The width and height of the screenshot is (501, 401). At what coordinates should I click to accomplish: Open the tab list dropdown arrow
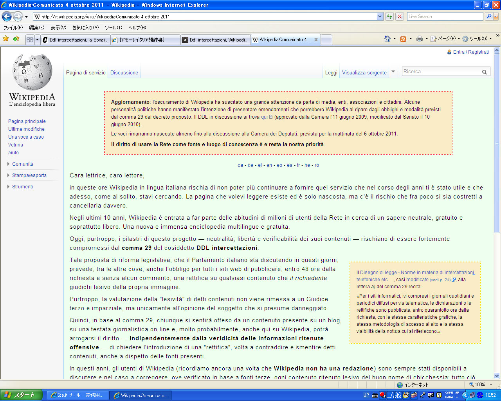38,40
